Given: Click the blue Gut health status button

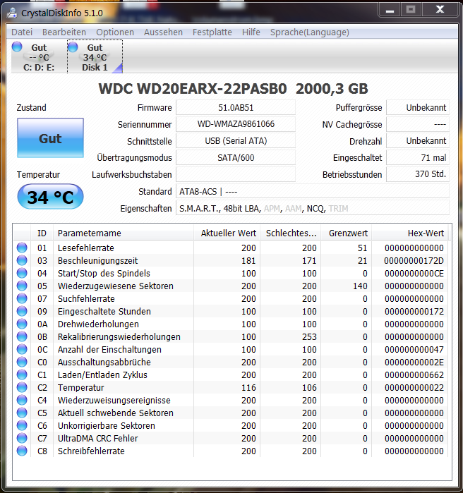Looking at the screenshot, I should pos(50,138).
